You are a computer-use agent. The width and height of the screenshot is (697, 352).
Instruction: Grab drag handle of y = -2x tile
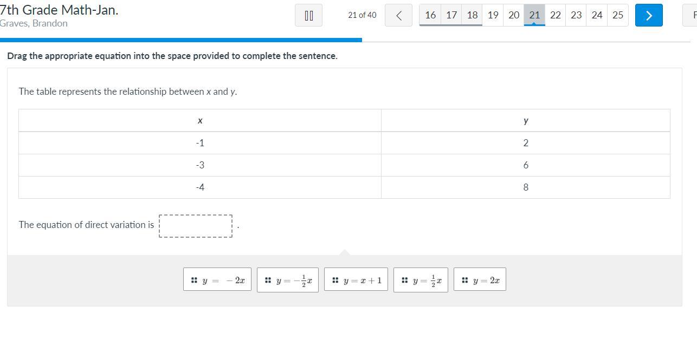(x=194, y=280)
